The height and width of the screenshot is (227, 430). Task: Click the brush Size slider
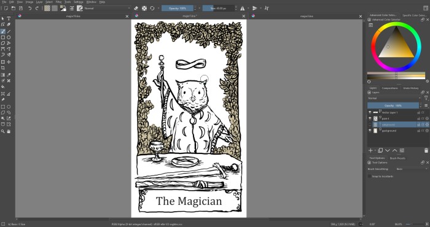point(218,8)
